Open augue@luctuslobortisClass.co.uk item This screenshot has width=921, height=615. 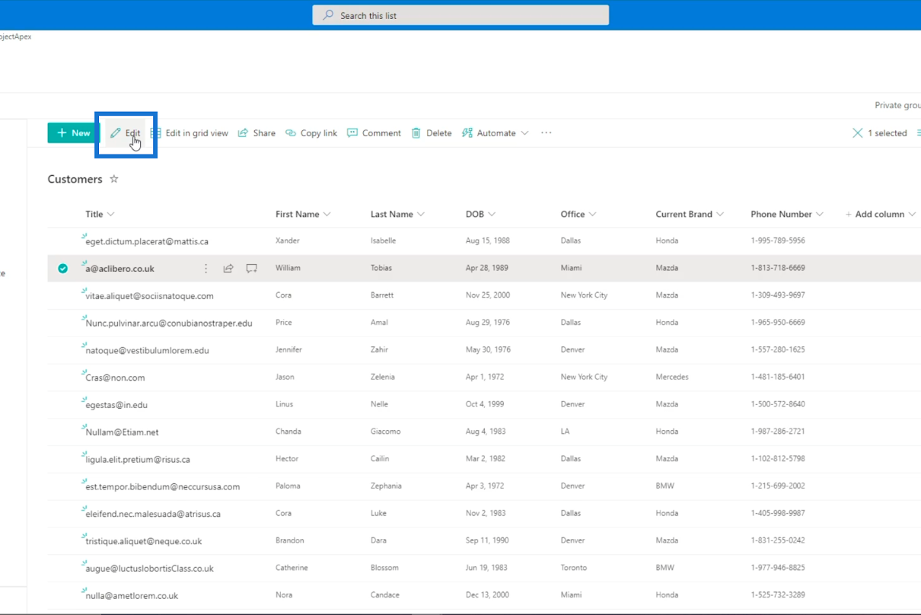coord(149,569)
